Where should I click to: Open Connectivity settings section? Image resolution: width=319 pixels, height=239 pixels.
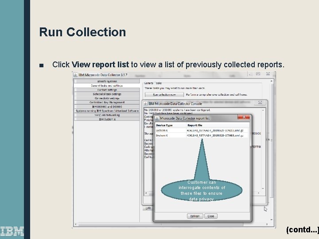(107, 98)
